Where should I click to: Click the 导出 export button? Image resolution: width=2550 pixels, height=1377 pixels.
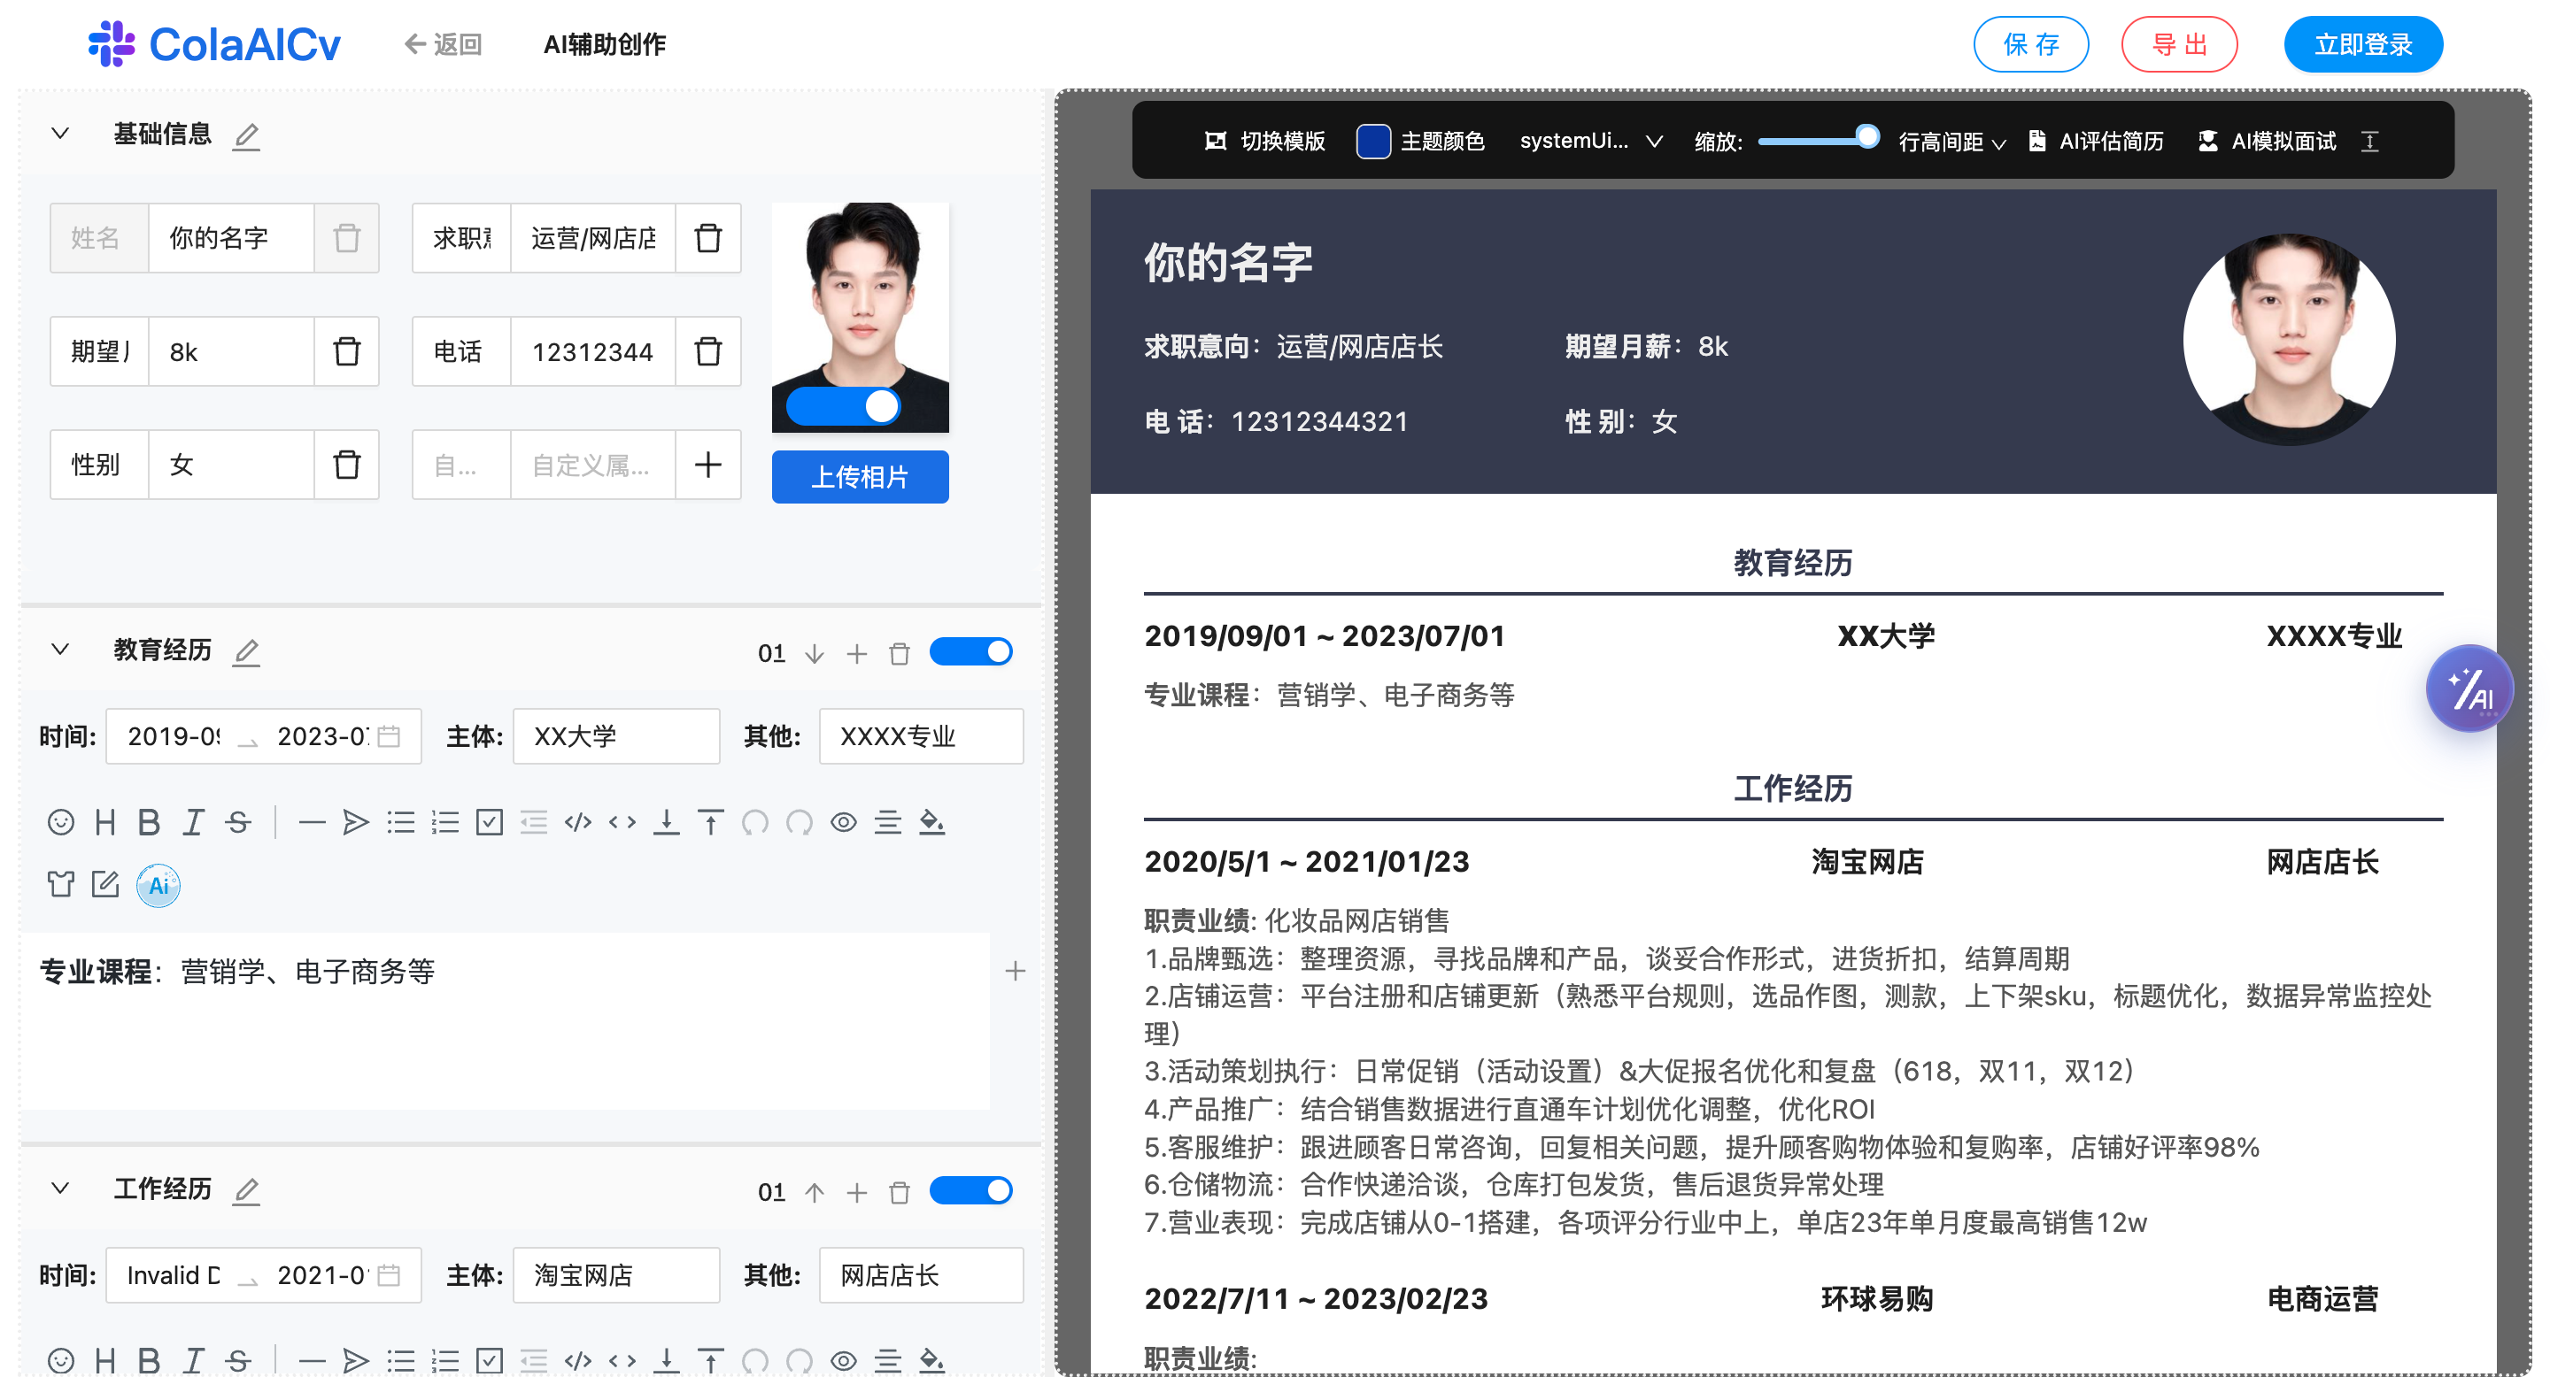[x=2179, y=44]
